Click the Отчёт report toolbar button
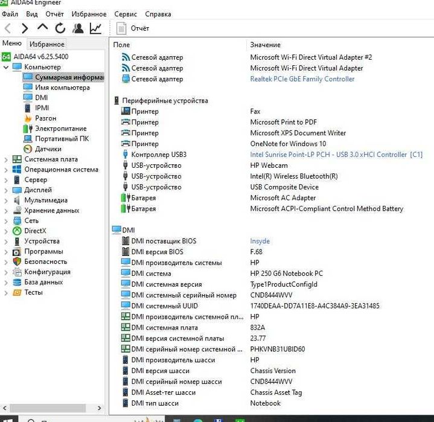The image size is (434, 422). [x=133, y=28]
